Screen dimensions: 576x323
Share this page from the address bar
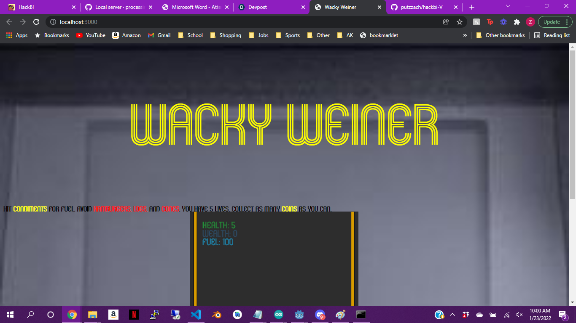pos(446,22)
